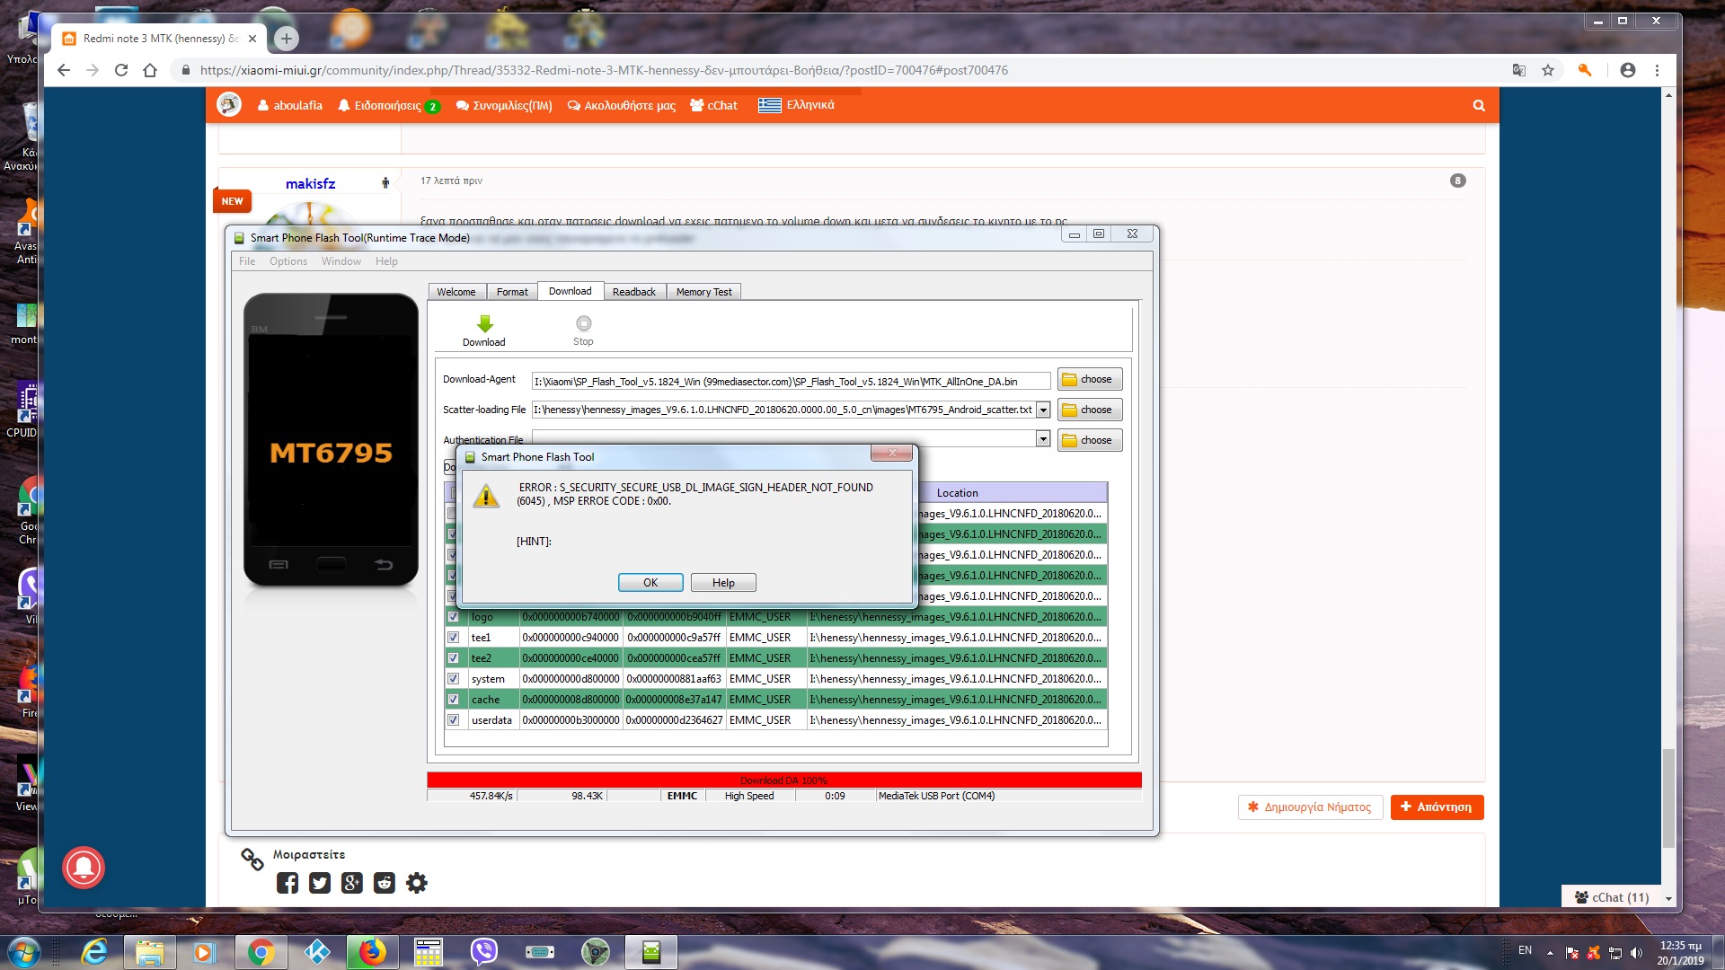Toggle the cache partition checkbox
1725x970 pixels.
point(453,700)
